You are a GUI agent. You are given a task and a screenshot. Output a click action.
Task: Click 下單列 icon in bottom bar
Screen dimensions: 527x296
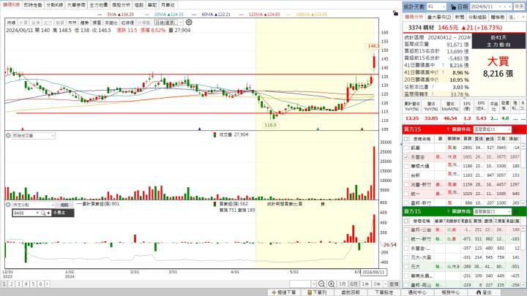pos(310,292)
